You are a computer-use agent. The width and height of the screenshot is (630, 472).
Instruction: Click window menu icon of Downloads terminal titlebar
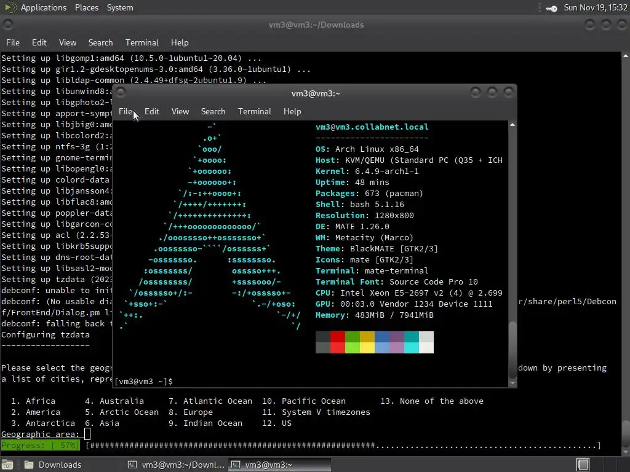pyautogui.click(x=7, y=25)
